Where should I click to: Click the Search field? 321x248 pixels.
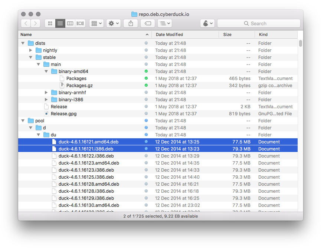[x=259, y=23]
